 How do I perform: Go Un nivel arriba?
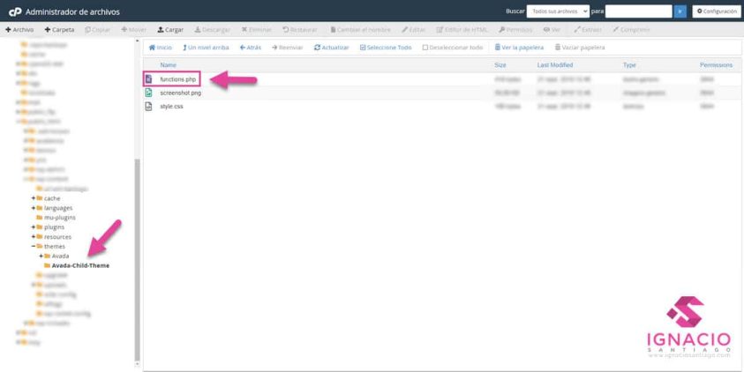coord(206,48)
